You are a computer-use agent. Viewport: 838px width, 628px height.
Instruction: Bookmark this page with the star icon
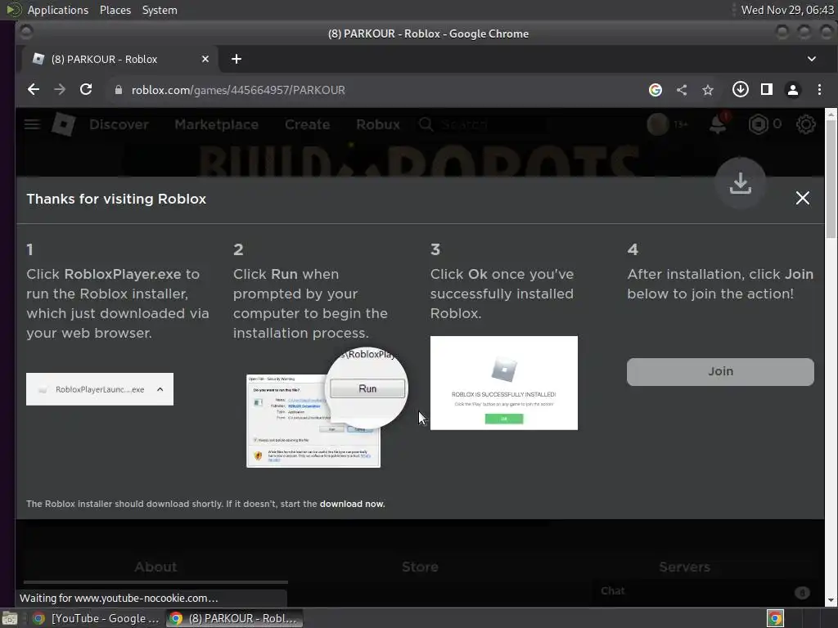pyautogui.click(x=708, y=90)
